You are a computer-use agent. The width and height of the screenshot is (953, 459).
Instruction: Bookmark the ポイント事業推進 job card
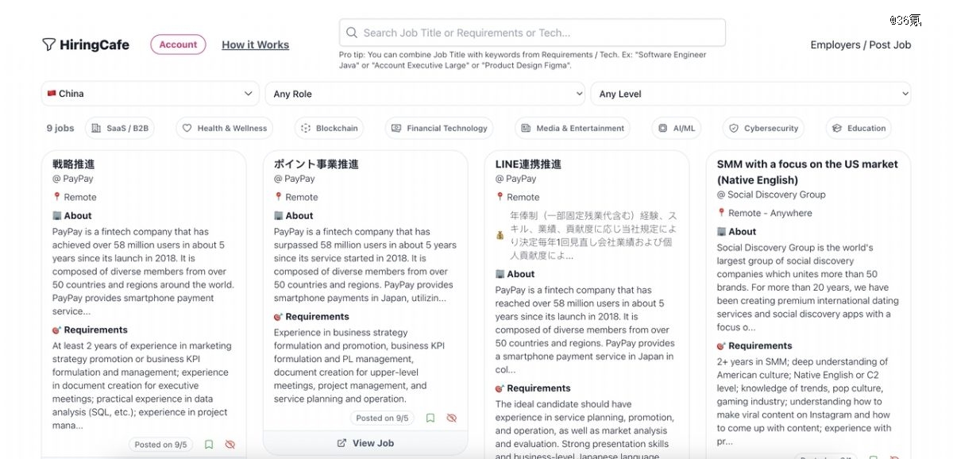[x=430, y=418]
